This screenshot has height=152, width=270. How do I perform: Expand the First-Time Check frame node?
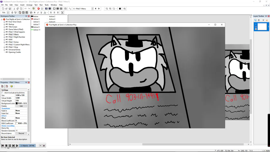(x=4, y=22)
